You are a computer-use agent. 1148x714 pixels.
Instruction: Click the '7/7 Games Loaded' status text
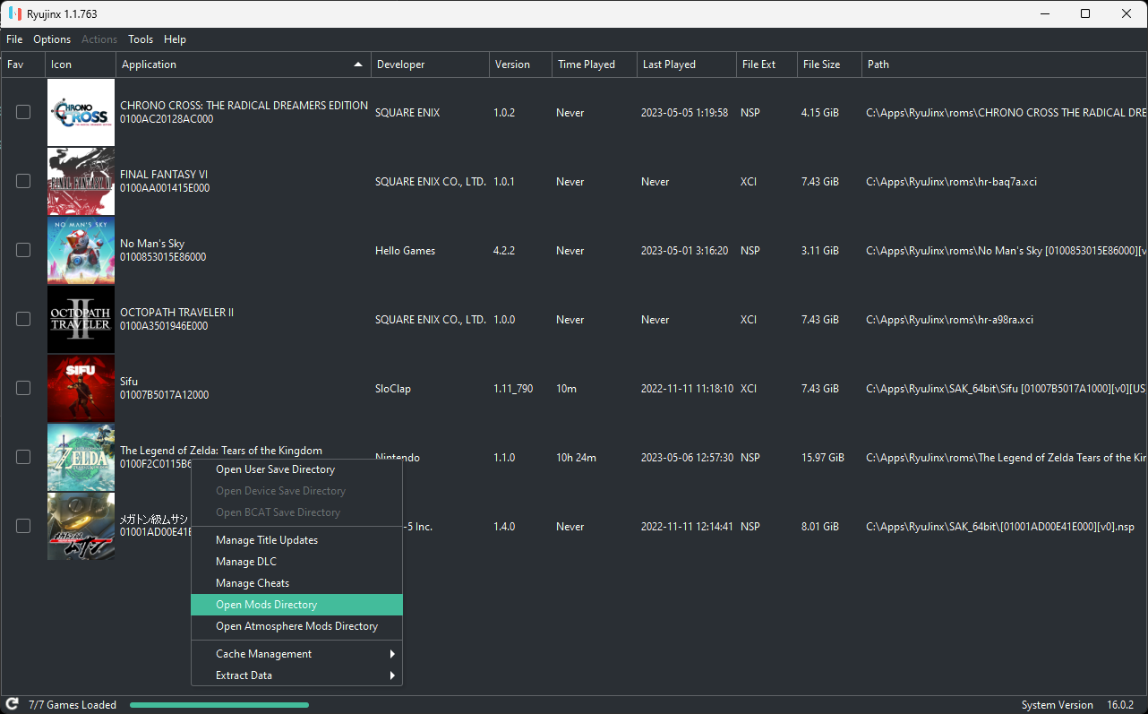tap(73, 705)
